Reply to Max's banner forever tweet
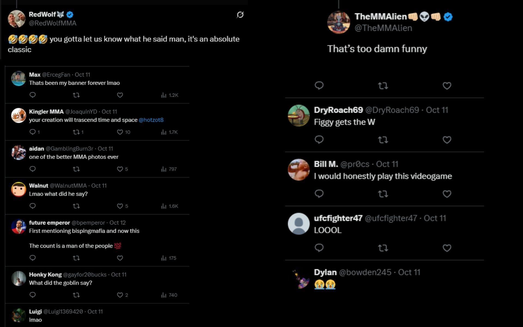This screenshot has width=523, height=327. 32,95
